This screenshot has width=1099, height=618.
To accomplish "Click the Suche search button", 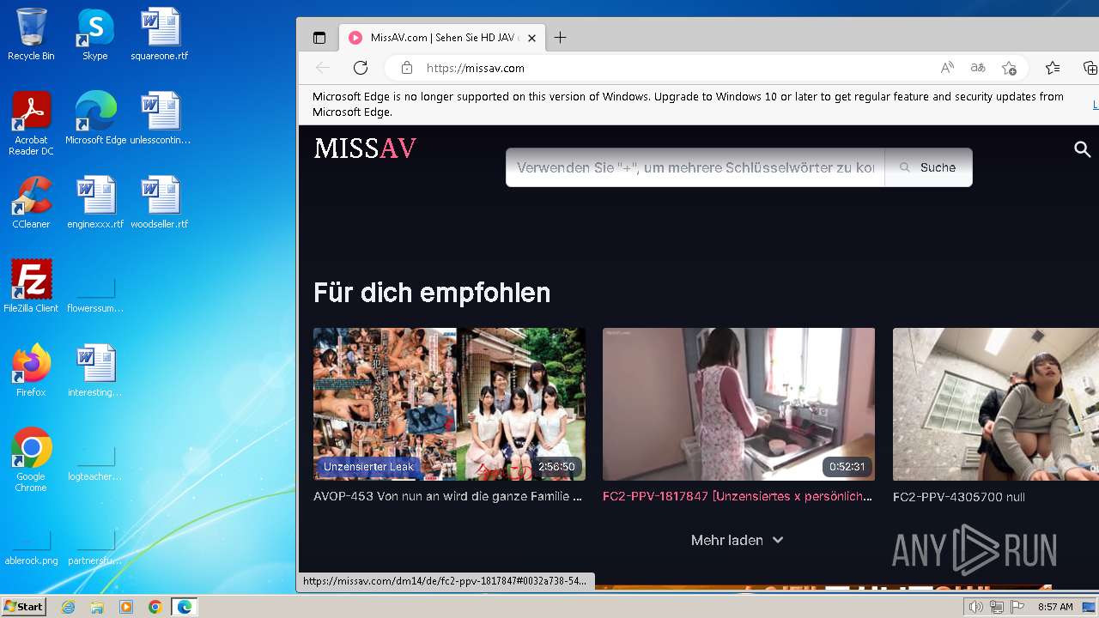I will pyautogui.click(x=928, y=167).
